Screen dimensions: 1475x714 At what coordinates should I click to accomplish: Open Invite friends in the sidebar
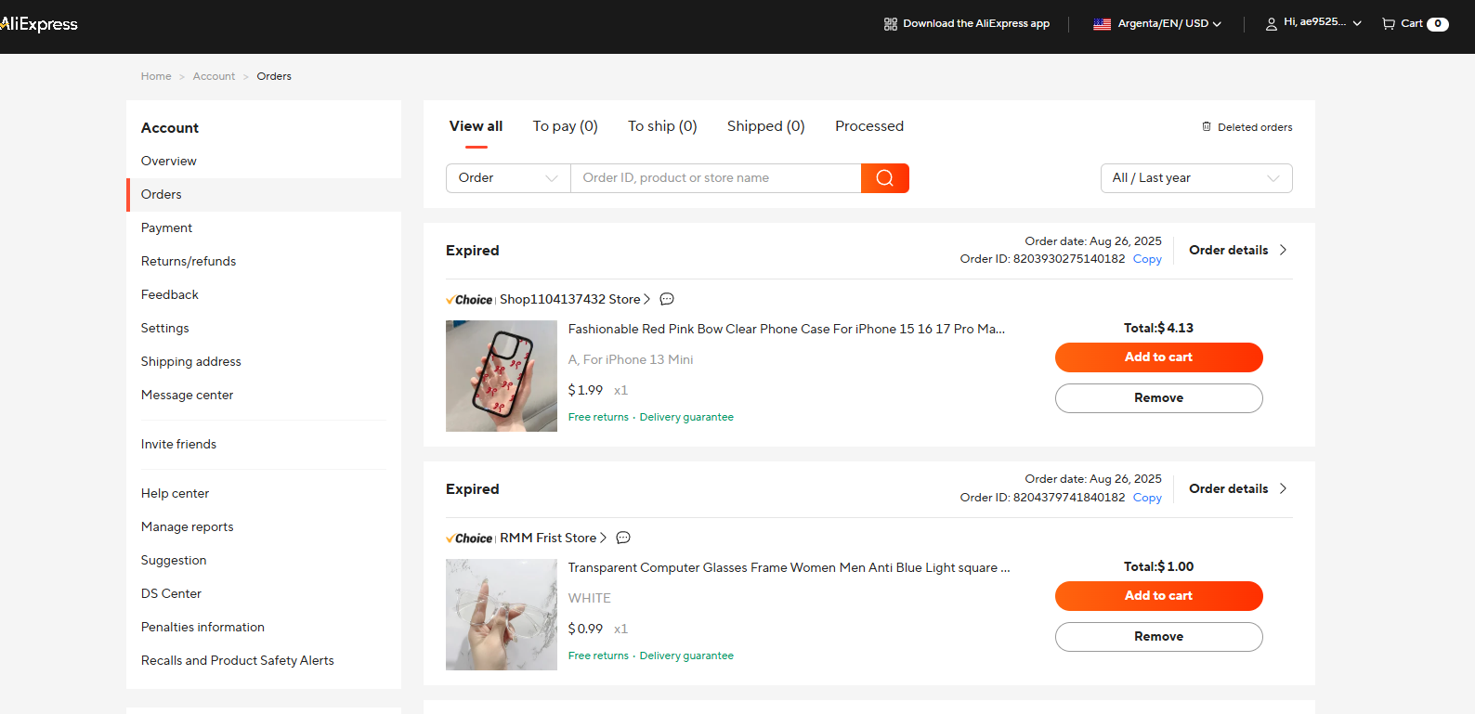point(178,445)
